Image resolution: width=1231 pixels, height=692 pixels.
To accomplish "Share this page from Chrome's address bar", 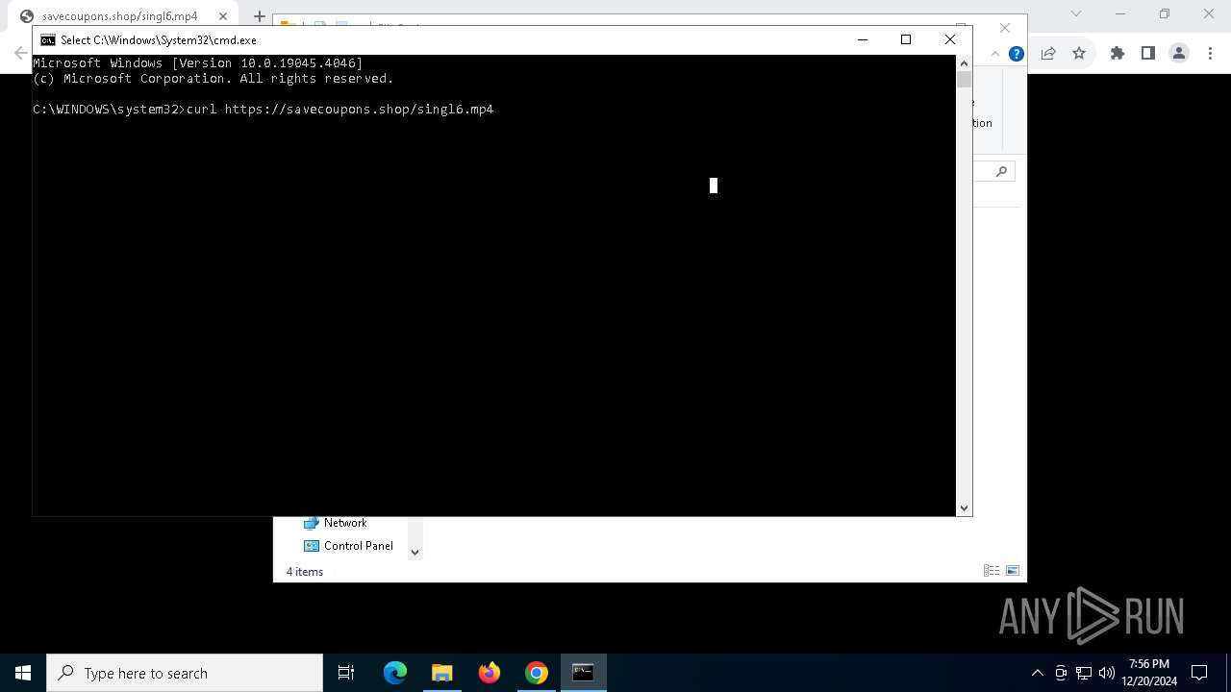I will coord(1048,53).
